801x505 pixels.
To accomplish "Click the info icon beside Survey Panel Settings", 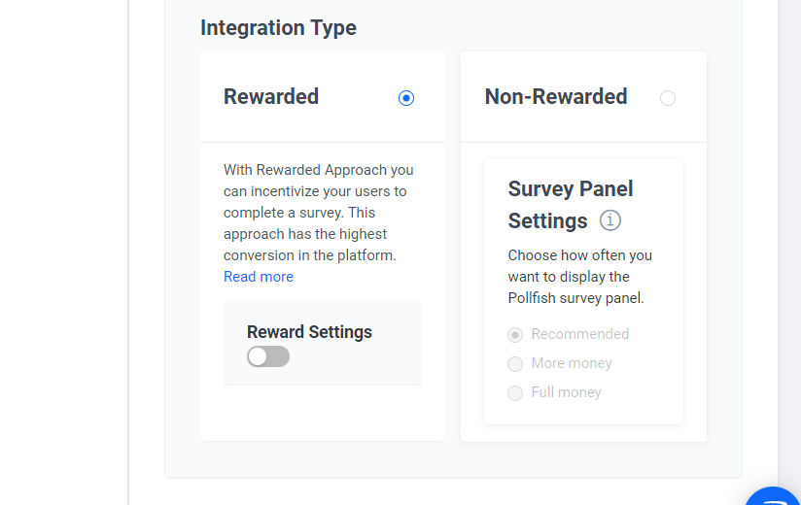I will (610, 220).
